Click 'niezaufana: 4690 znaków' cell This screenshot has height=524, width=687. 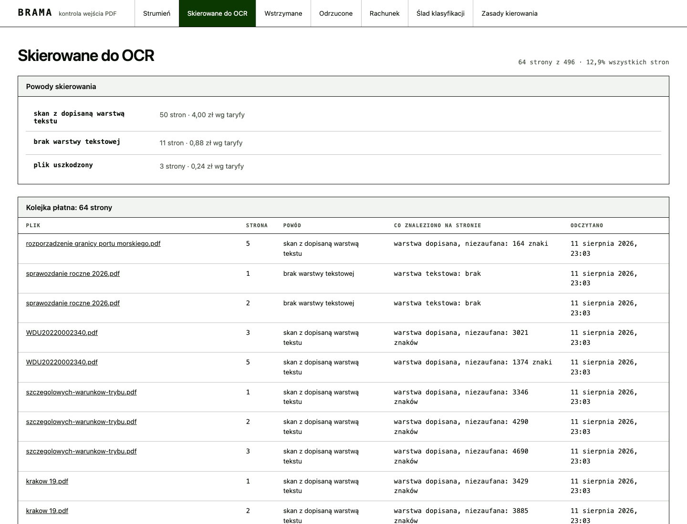pos(461,456)
